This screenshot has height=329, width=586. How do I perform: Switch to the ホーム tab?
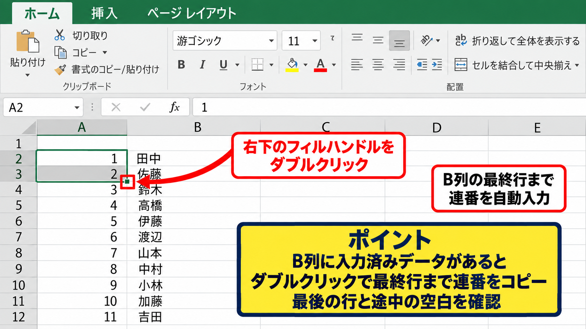[x=42, y=14]
